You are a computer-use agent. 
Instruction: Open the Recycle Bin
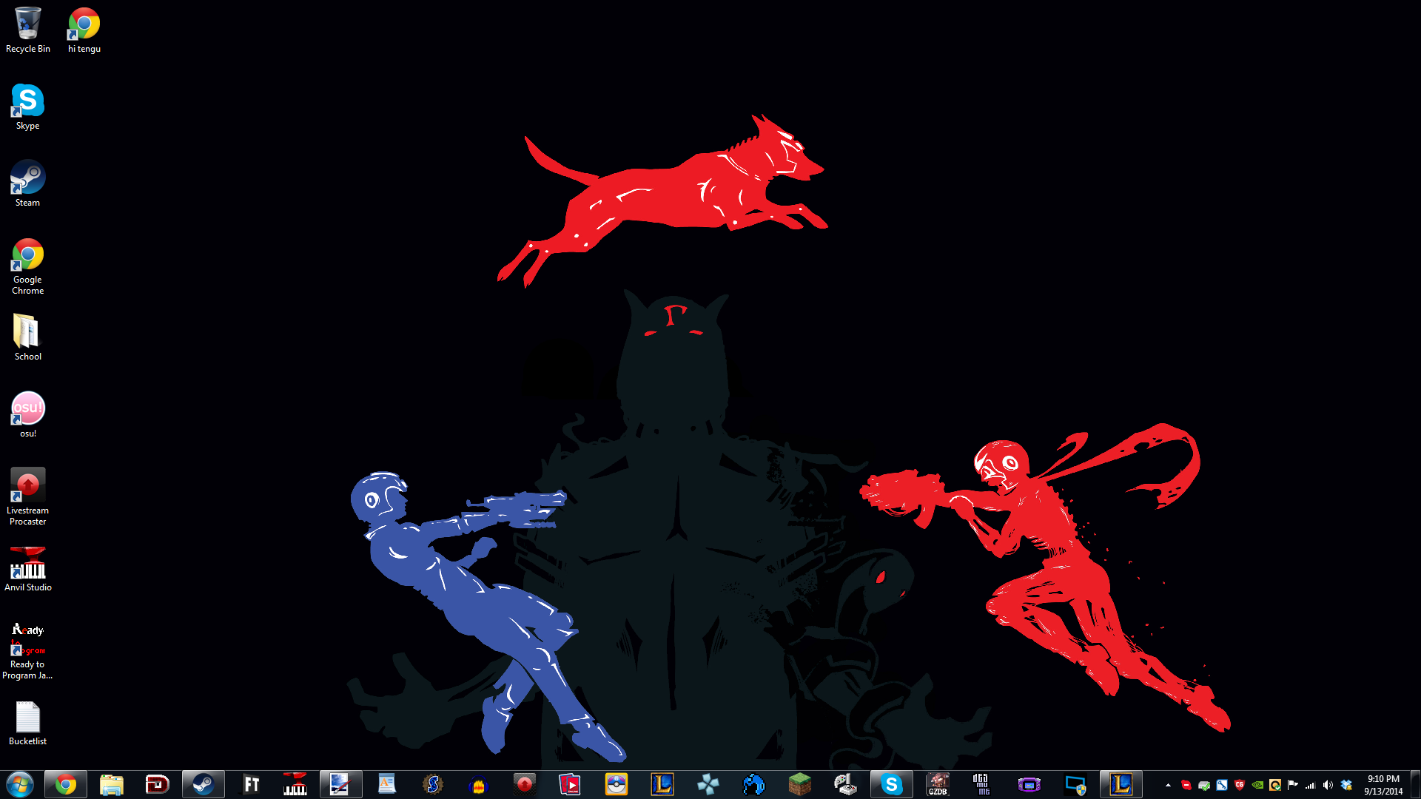tap(27, 24)
